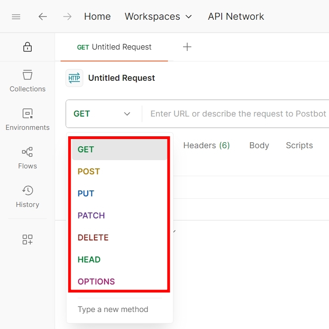329x329 pixels.
Task: Open the Headers (6) tab
Action: [x=206, y=145]
